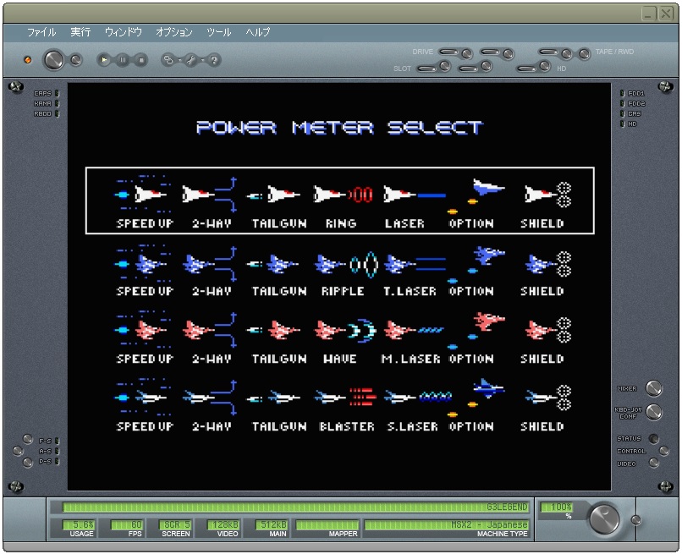Viewport: 682px width, 554px height.
Task: Click the G3LEGEND title display
Action: (x=295, y=507)
